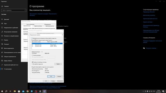Open the Диспетчер устройств link
The width and height of the screenshot is (166, 93).
pos(149,15)
